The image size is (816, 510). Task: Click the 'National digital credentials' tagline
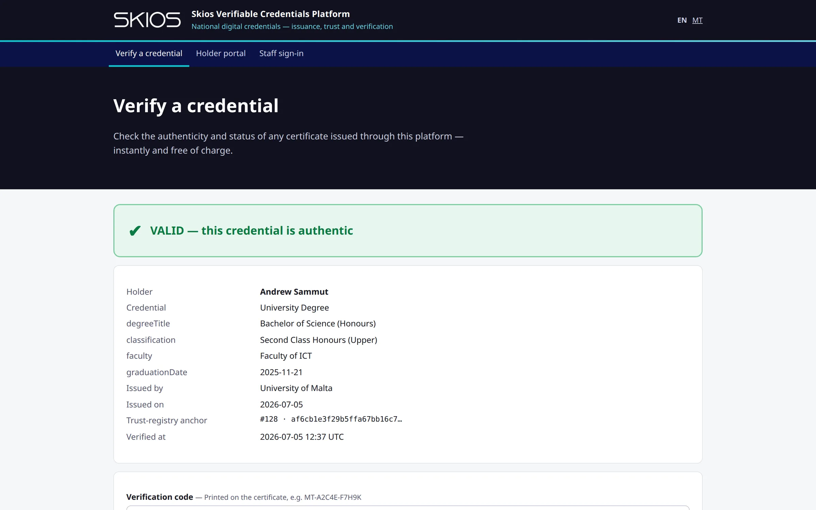tap(292, 27)
